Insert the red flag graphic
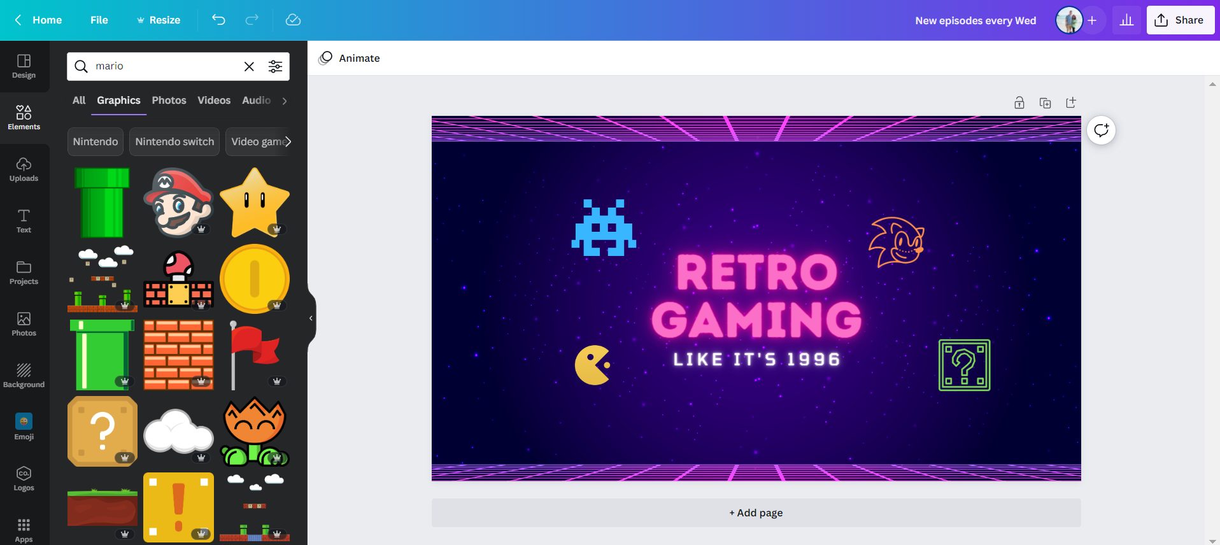1220x545 pixels. [255, 355]
